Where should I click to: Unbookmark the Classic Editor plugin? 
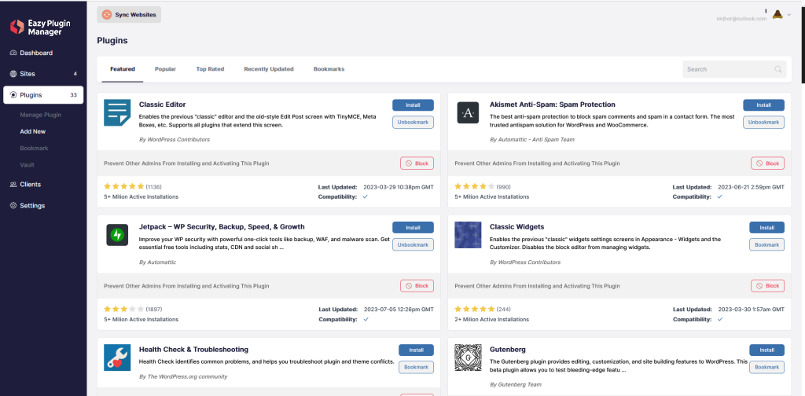tap(414, 122)
